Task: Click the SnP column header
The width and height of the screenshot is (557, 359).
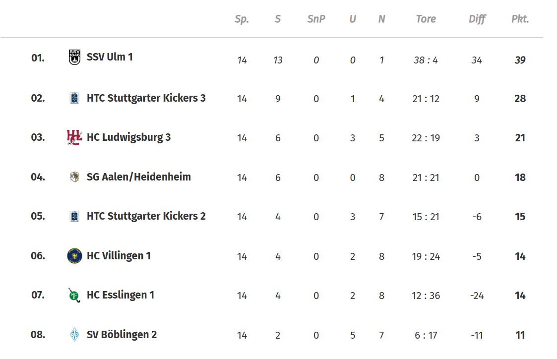Action: point(316,19)
